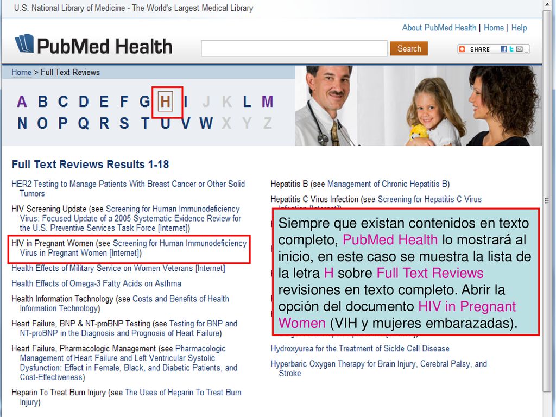Click into the search text field
Screen dimensions: 556x417
point(294,48)
